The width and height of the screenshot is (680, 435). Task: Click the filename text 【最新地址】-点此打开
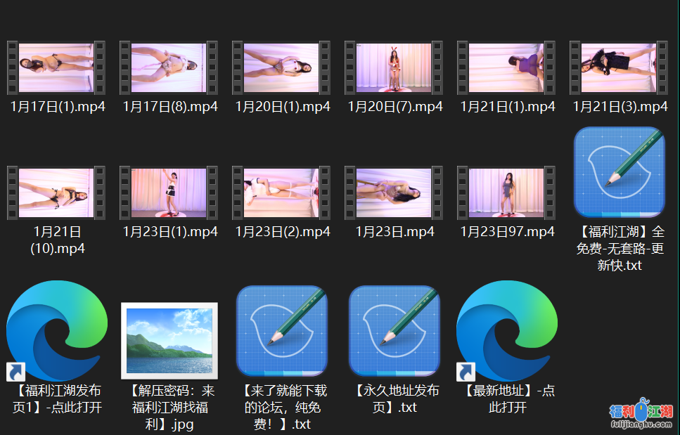point(506,398)
